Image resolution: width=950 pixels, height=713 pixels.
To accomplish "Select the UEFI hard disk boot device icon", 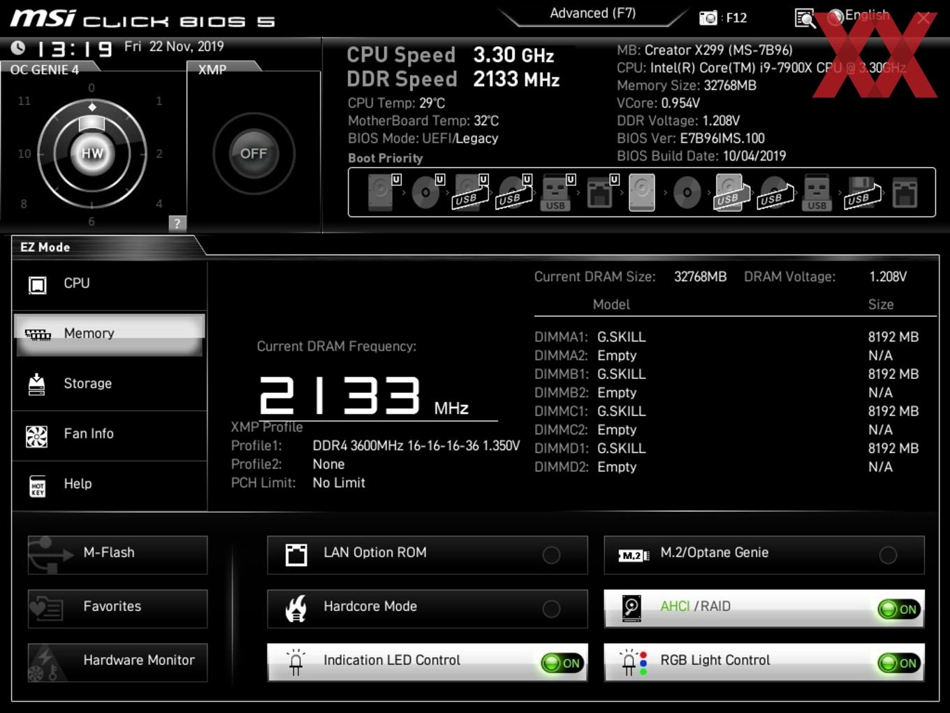I will click(383, 192).
